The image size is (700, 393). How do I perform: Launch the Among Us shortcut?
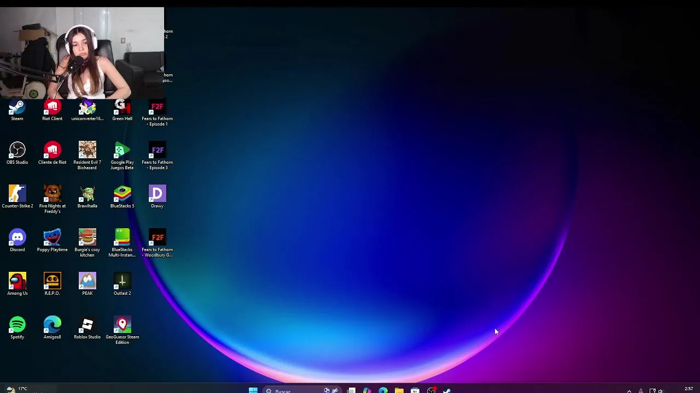pyautogui.click(x=17, y=284)
